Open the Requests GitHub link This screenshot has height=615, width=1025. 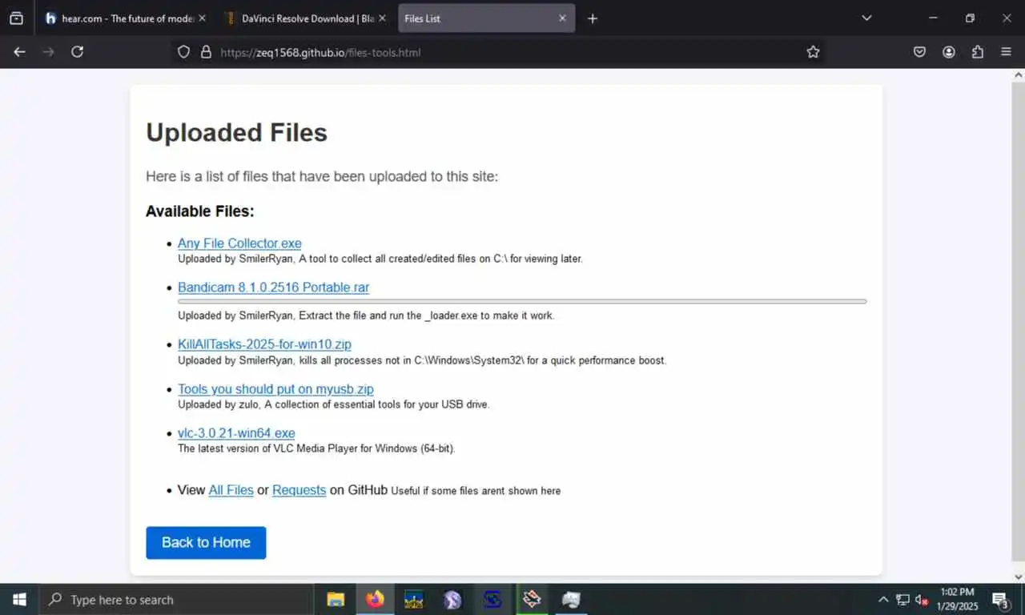point(299,490)
